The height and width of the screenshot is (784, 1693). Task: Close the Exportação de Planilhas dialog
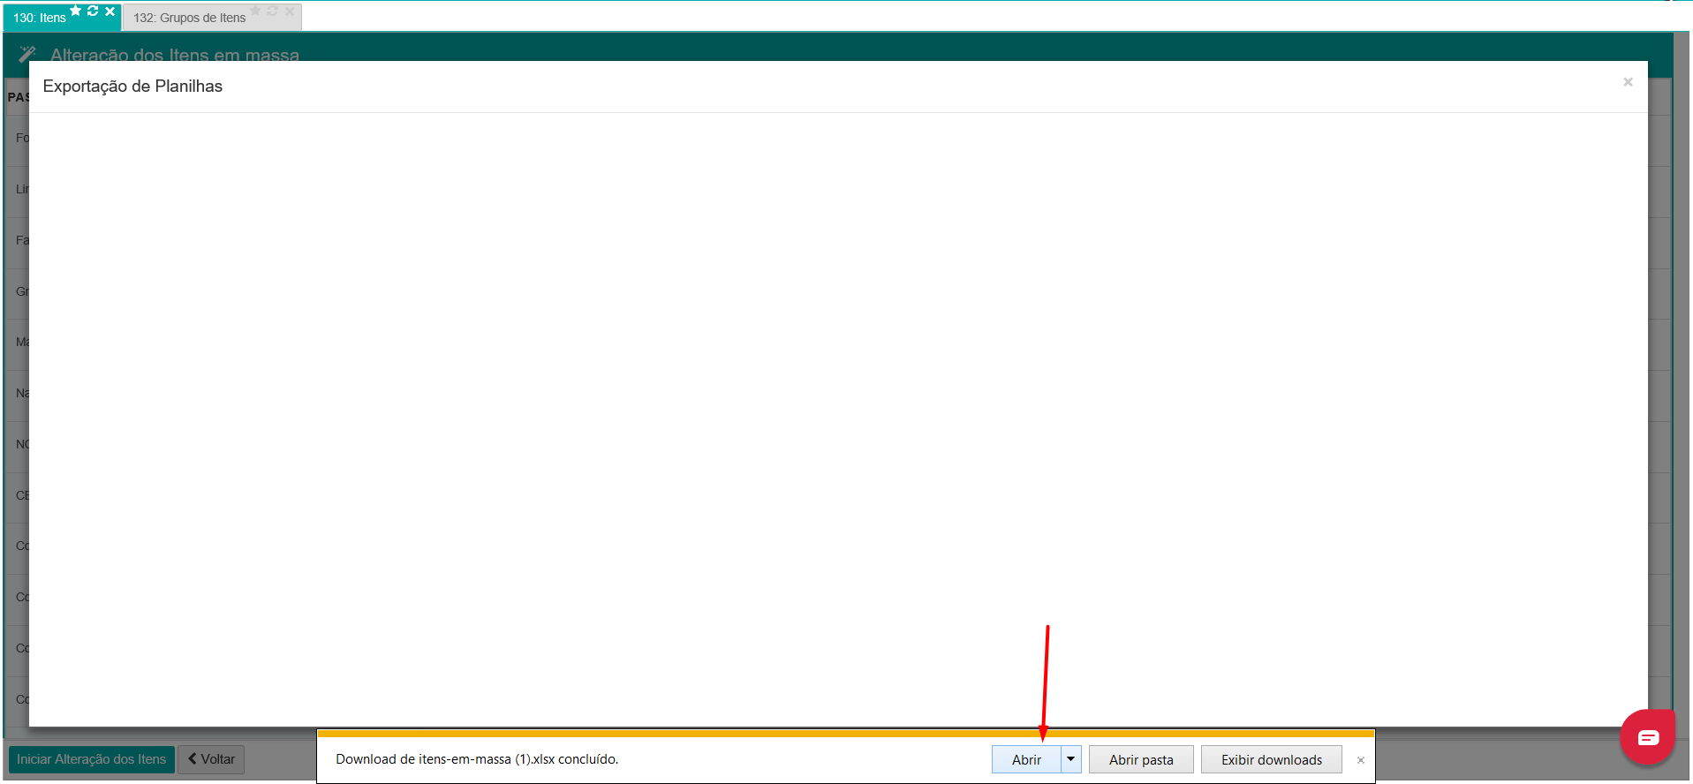click(x=1628, y=82)
